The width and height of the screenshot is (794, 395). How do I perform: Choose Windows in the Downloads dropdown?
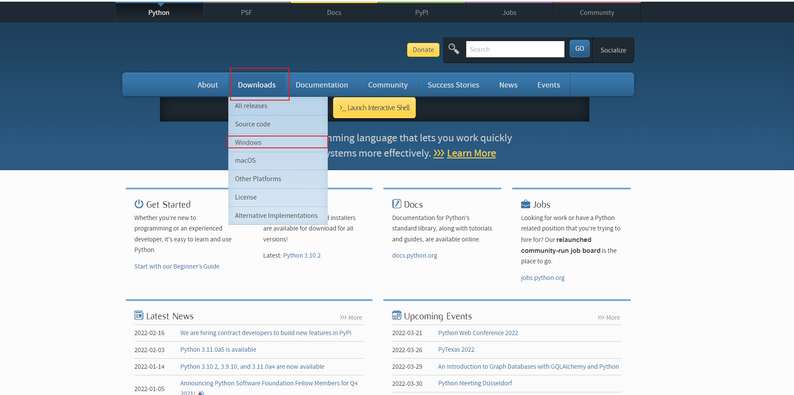click(x=278, y=143)
